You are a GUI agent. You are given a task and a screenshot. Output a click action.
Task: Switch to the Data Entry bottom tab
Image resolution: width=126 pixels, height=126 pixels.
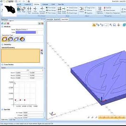(x=5, y=120)
